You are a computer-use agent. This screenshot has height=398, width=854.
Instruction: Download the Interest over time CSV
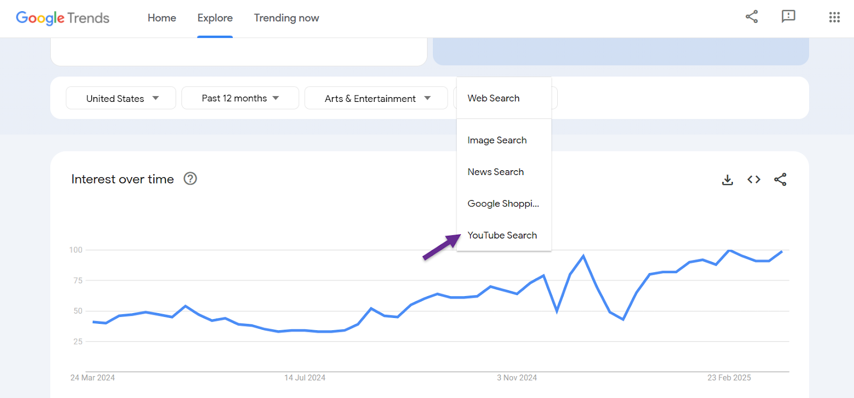coord(728,180)
